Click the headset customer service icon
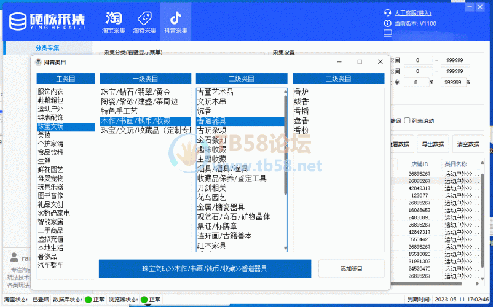This screenshot has width=493, height=307. [x=388, y=13]
